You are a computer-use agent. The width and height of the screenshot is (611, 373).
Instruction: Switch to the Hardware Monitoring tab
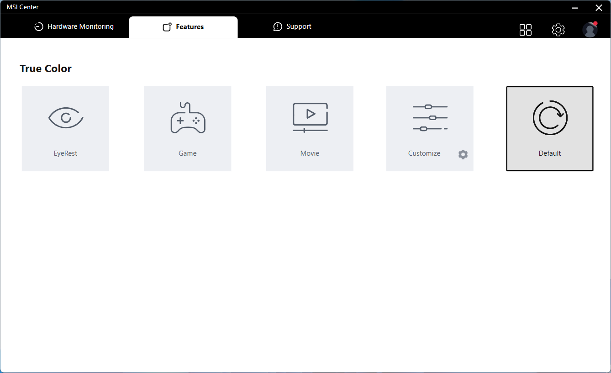[x=74, y=26]
